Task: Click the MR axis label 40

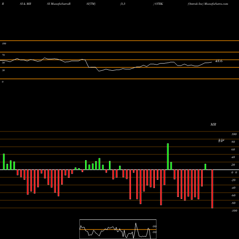Action: click(x=233, y=157)
